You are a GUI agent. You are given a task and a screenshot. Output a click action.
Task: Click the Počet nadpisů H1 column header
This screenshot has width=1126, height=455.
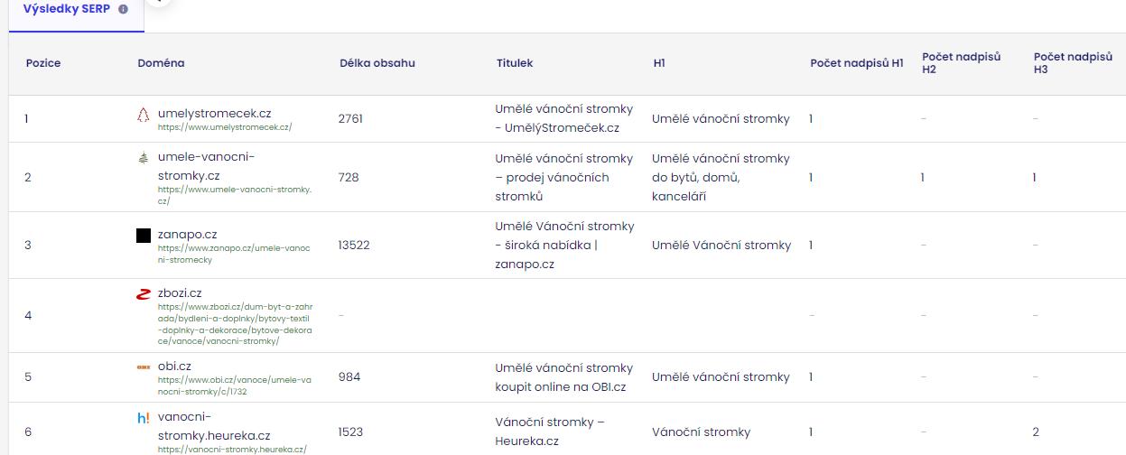(856, 63)
